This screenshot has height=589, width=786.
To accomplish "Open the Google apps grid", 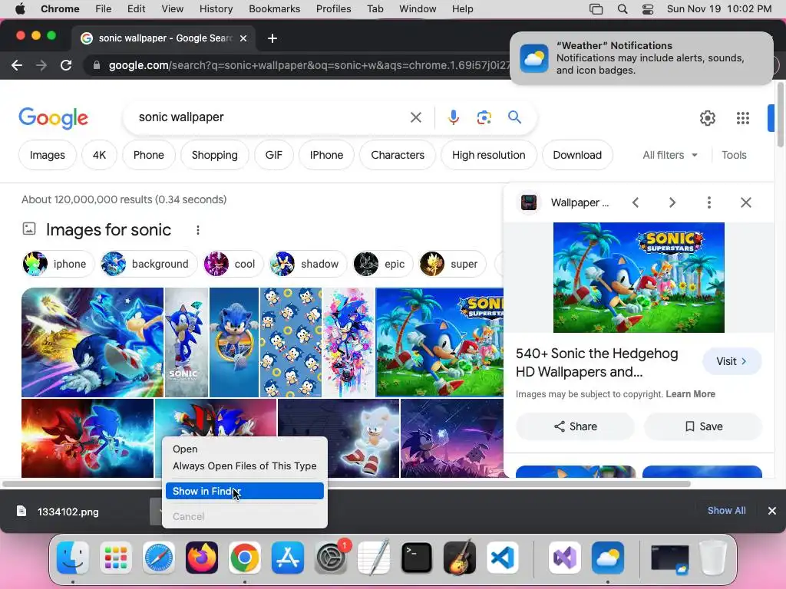I will [x=743, y=118].
